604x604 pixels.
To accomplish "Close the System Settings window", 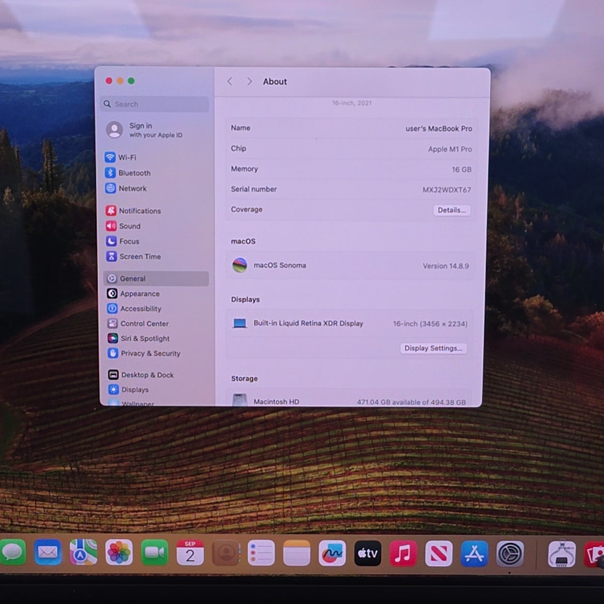I will (x=109, y=81).
